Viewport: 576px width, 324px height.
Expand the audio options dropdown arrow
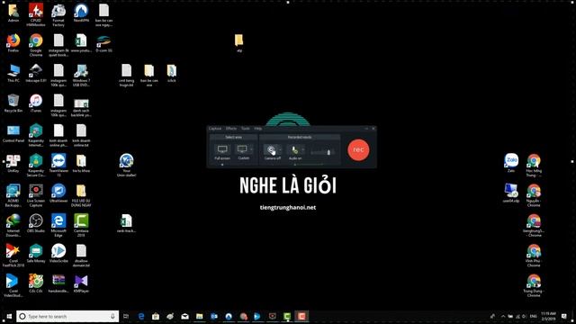coord(303,149)
